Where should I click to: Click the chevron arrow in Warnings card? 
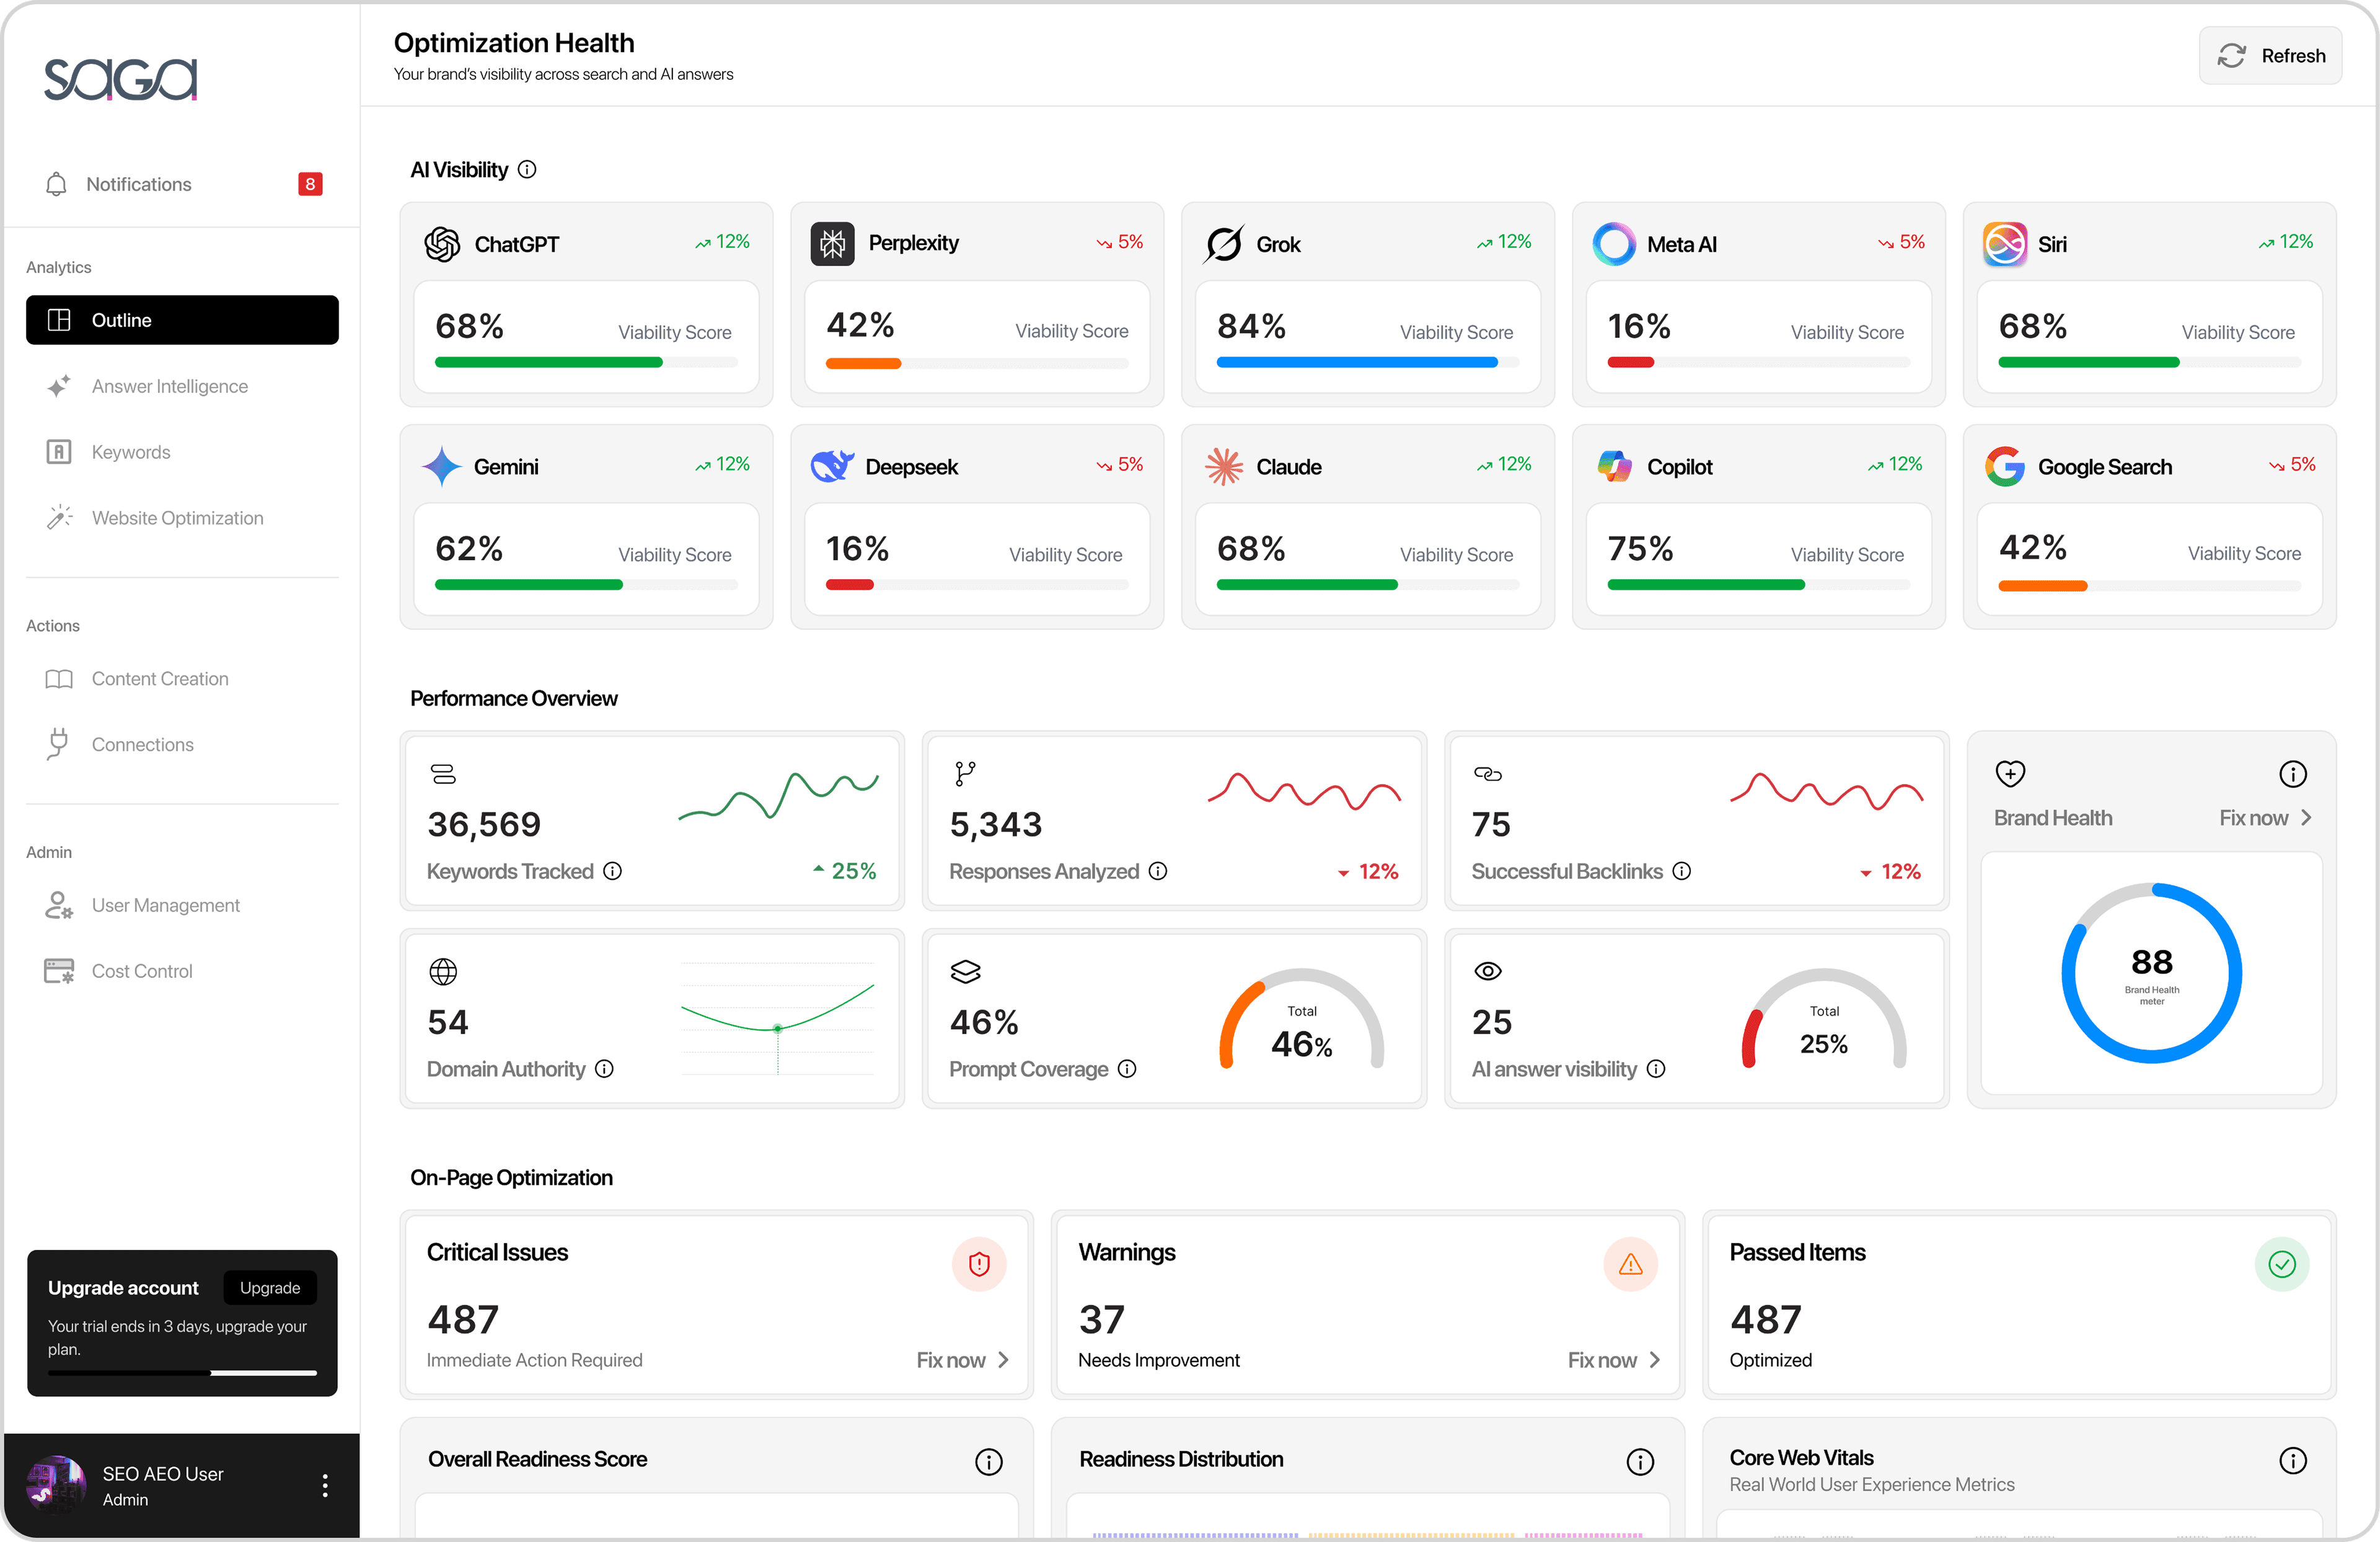pyautogui.click(x=1655, y=1360)
